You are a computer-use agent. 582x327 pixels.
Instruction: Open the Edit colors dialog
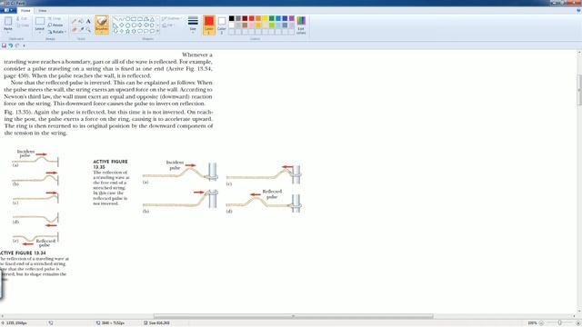[x=301, y=25]
